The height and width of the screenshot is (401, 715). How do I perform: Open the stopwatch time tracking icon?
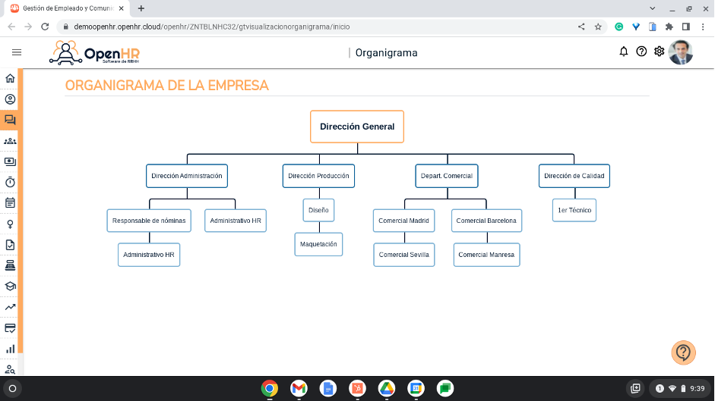coord(10,182)
